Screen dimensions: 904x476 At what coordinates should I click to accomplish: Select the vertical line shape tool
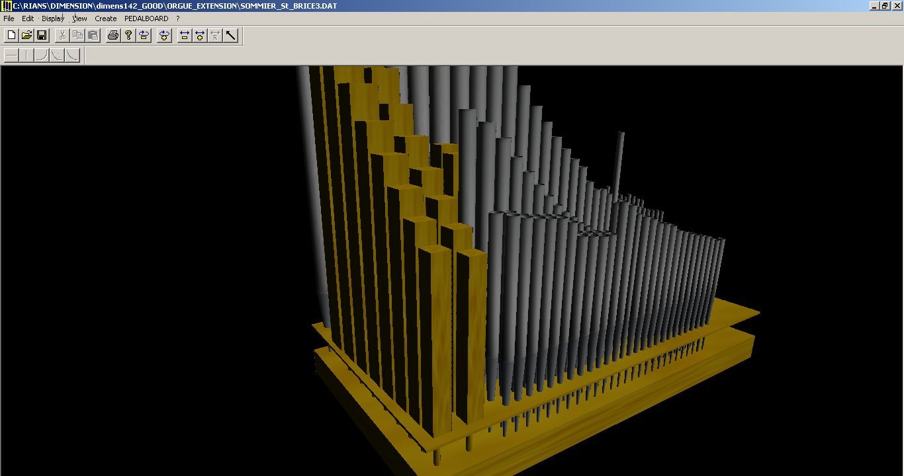[x=26, y=56]
